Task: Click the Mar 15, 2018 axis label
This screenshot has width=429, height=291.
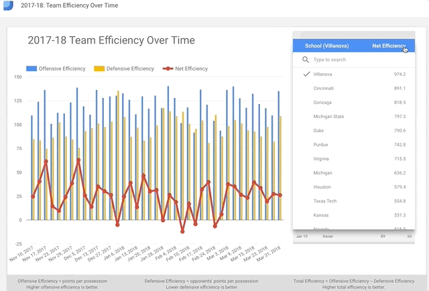Action: [243, 253]
